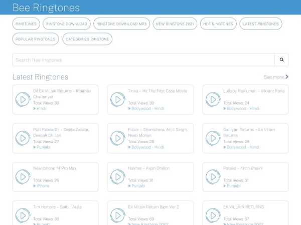Play Nakhre – Arjan Dhillon ringtone

coord(117,176)
